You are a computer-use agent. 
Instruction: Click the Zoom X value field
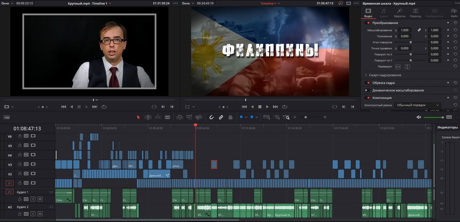[x=405, y=30]
